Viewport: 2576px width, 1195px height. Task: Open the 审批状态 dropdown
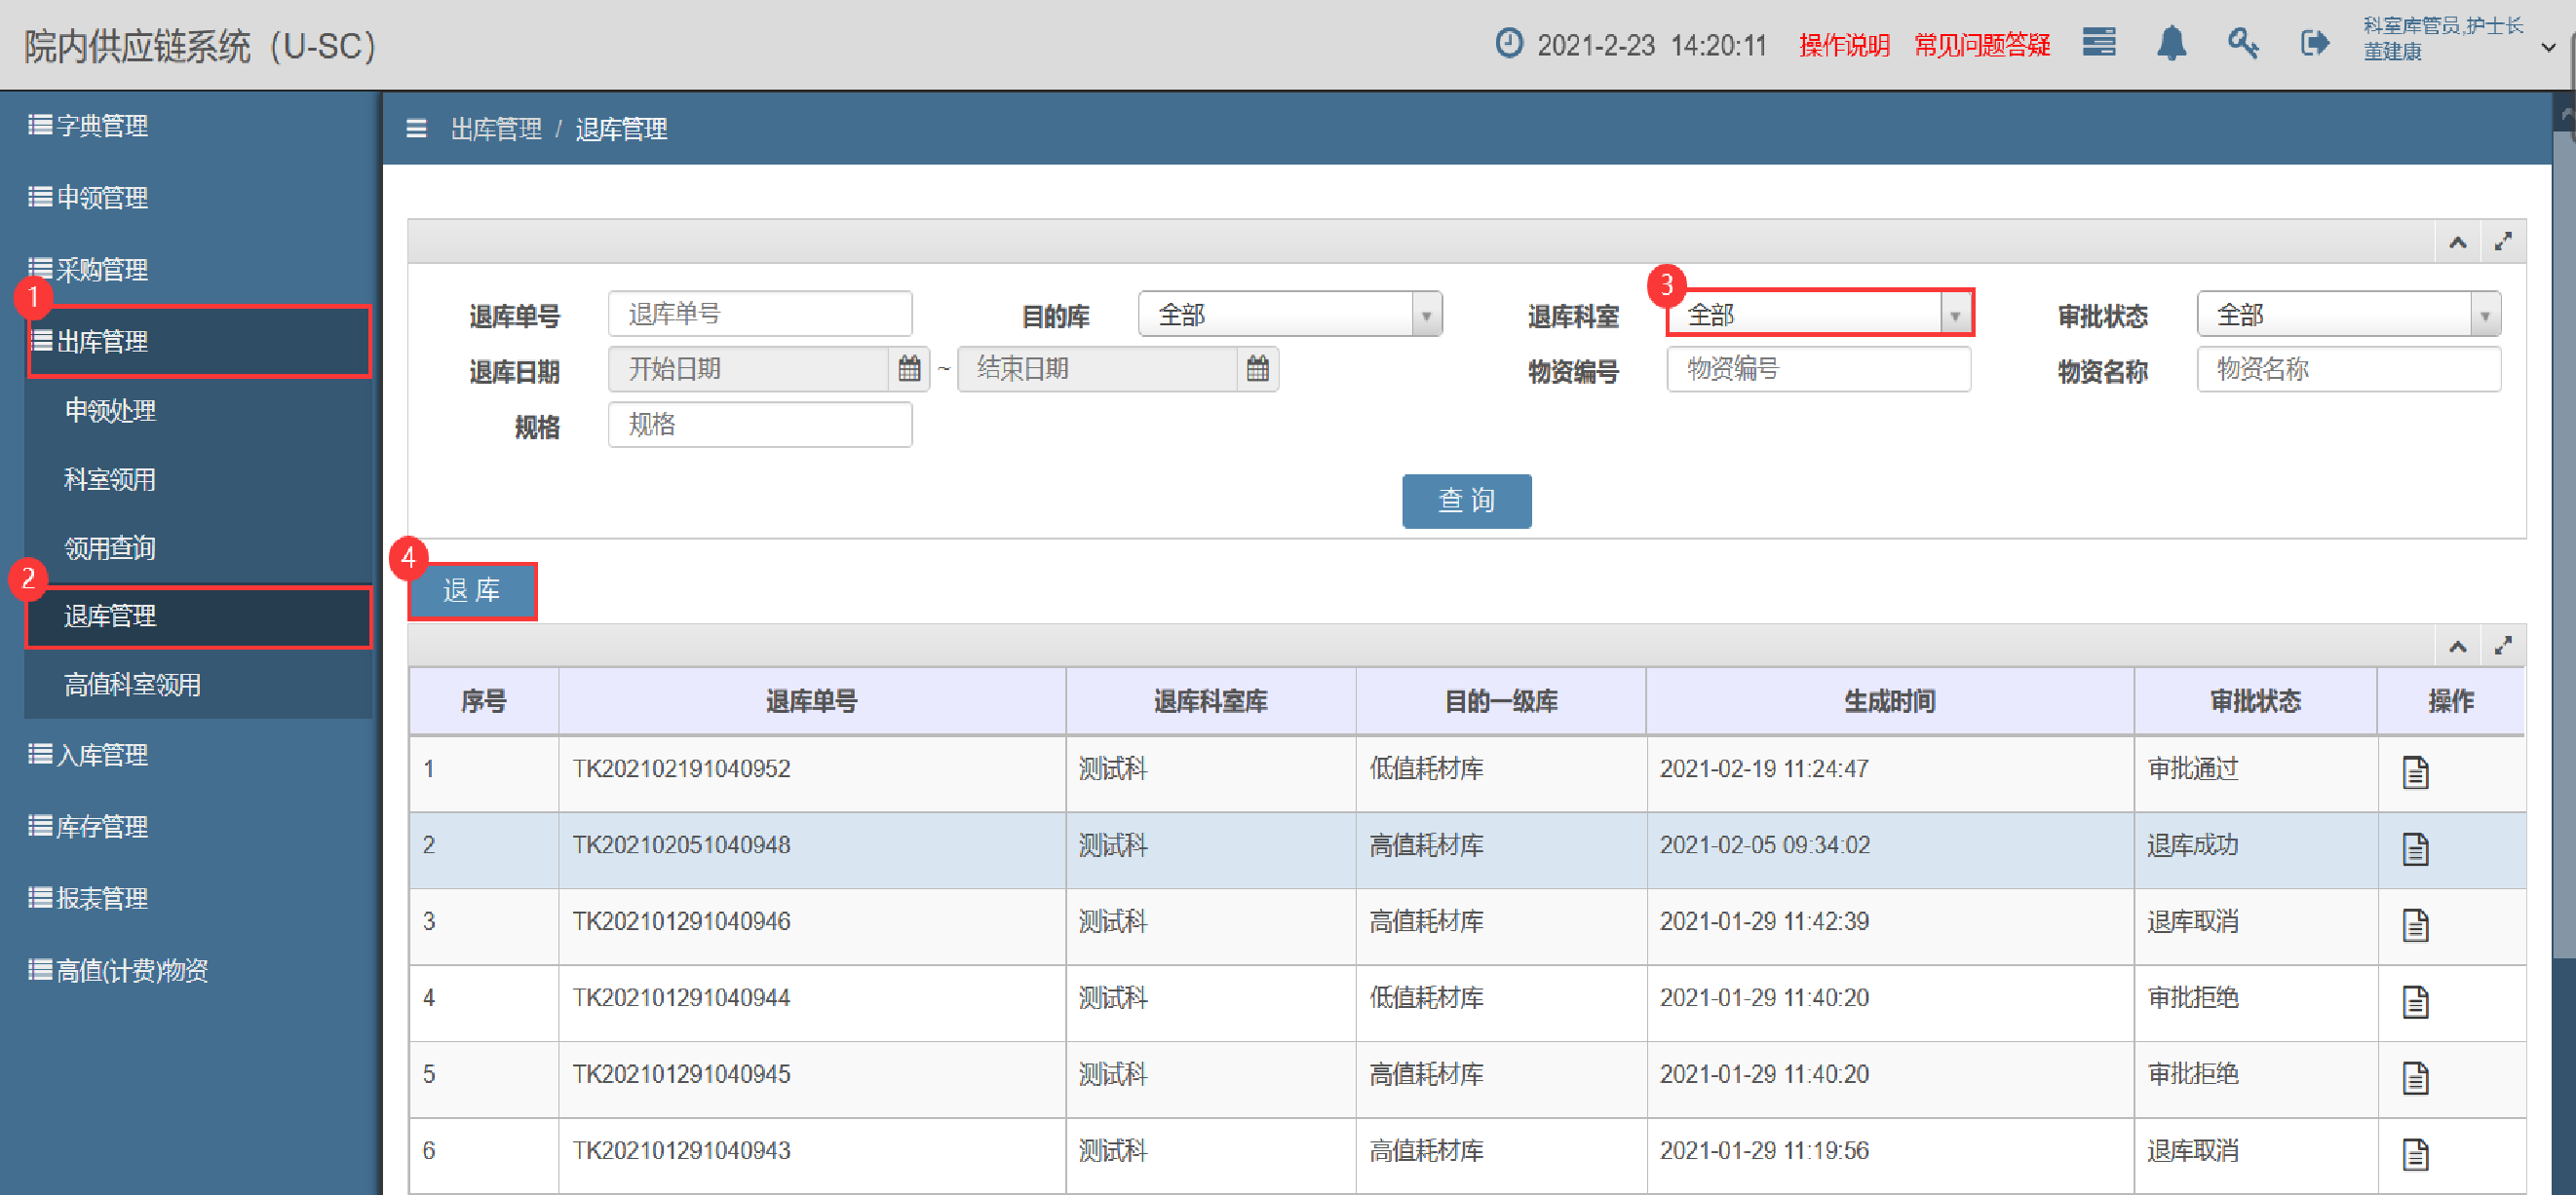[x=2348, y=315]
